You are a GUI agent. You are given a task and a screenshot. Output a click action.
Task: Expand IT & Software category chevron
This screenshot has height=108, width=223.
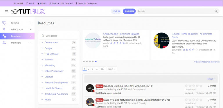pos(42,54)
